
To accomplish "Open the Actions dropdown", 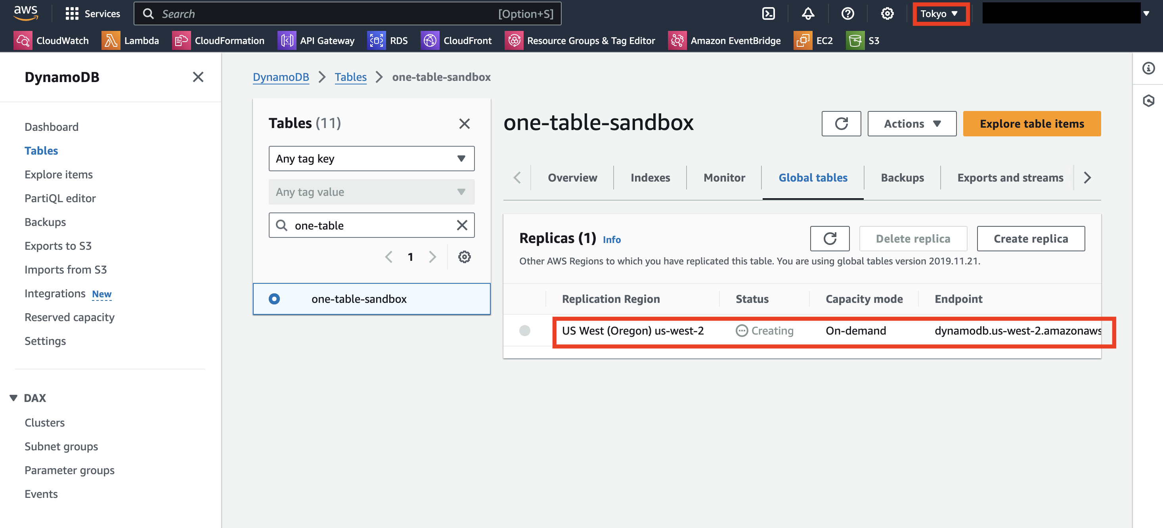I will 912,123.
